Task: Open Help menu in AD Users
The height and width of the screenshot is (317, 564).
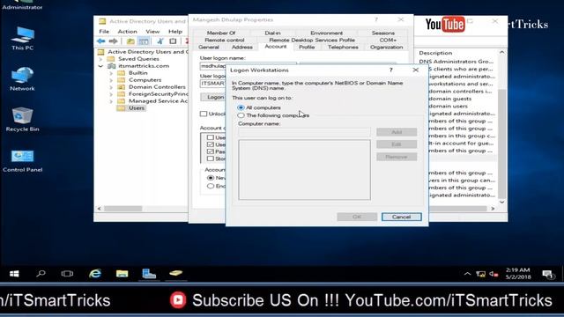Action: [175, 32]
